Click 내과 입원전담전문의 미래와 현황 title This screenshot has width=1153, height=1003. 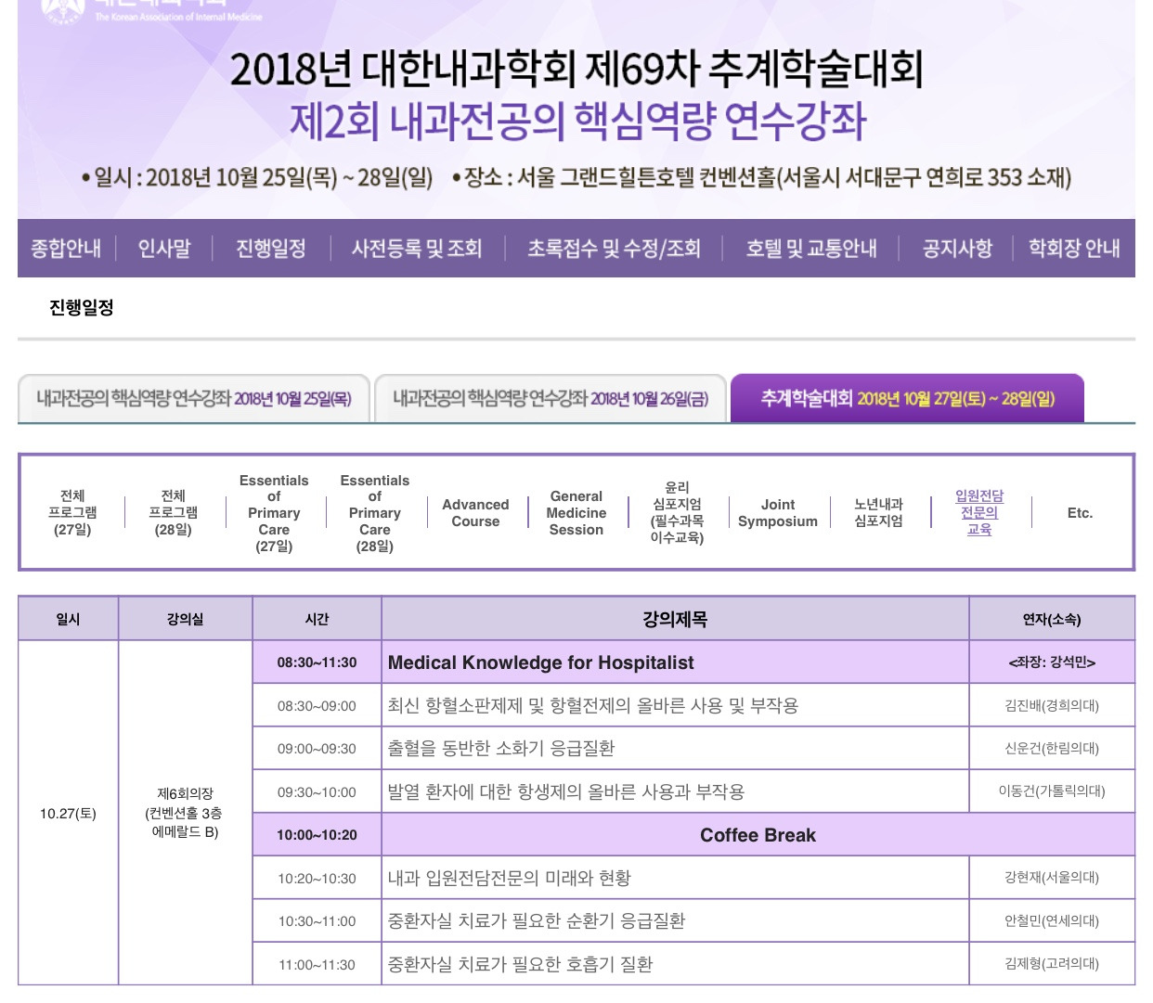[x=510, y=878]
